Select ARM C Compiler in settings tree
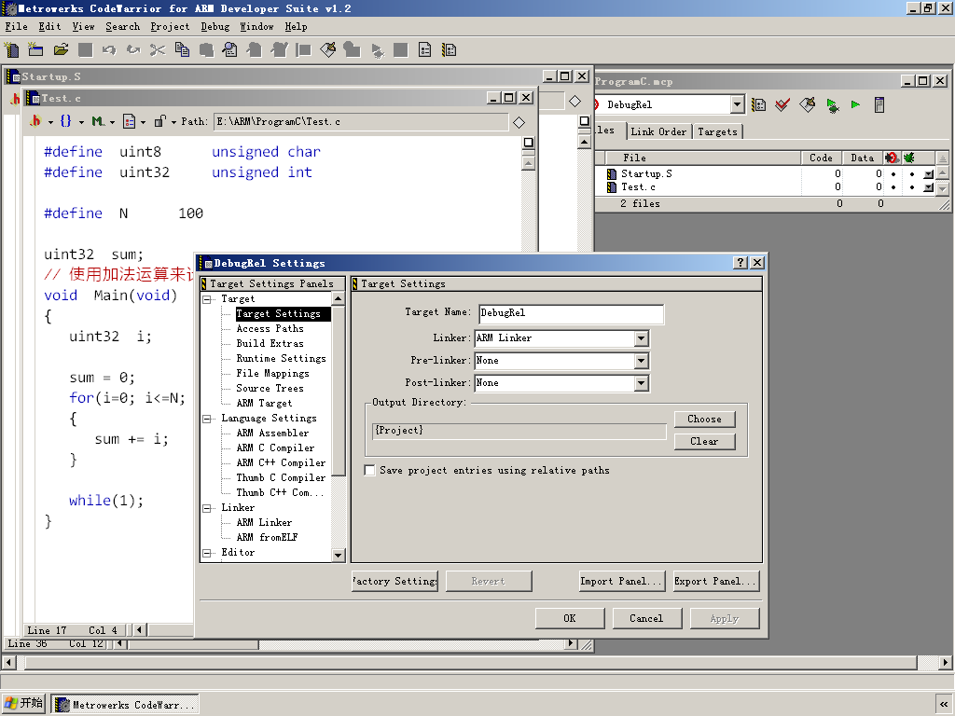Screen dimensions: 955x716 click(x=275, y=448)
